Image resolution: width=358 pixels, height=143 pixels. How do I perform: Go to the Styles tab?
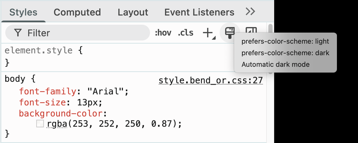click(x=23, y=12)
